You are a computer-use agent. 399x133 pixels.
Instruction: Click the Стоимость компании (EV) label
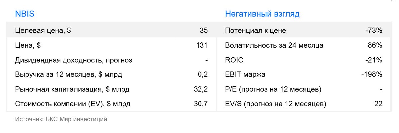pyautogui.click(x=73, y=104)
